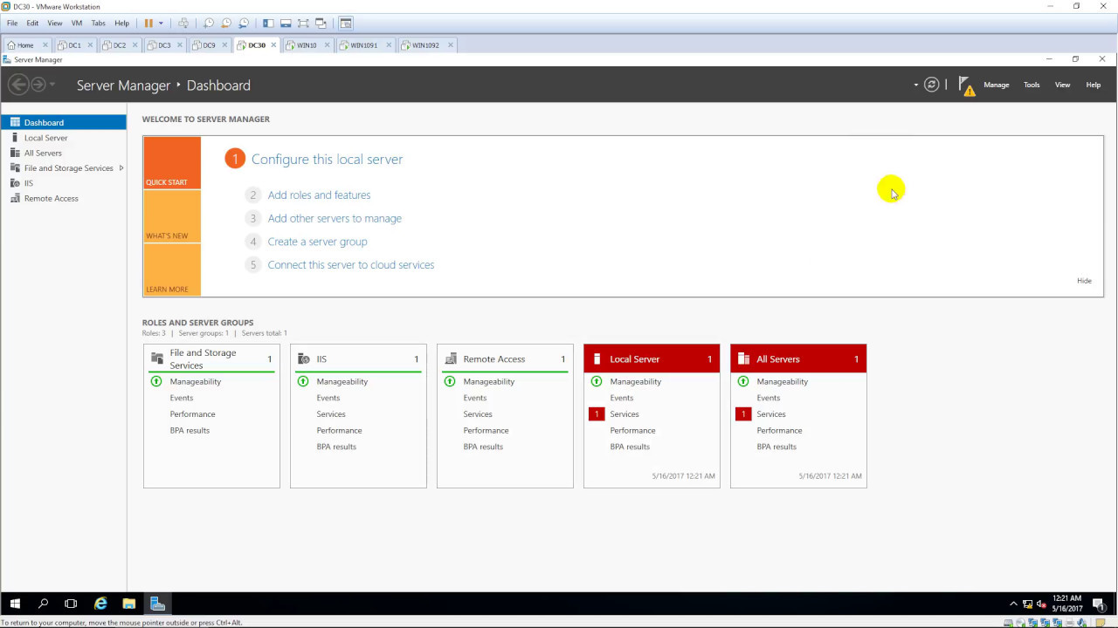
Task: Toggle the VMware library sidebar icon
Action: coord(268,23)
